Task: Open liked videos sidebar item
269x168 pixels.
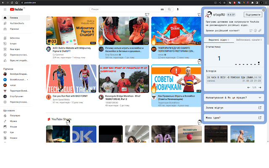Action: (16, 60)
